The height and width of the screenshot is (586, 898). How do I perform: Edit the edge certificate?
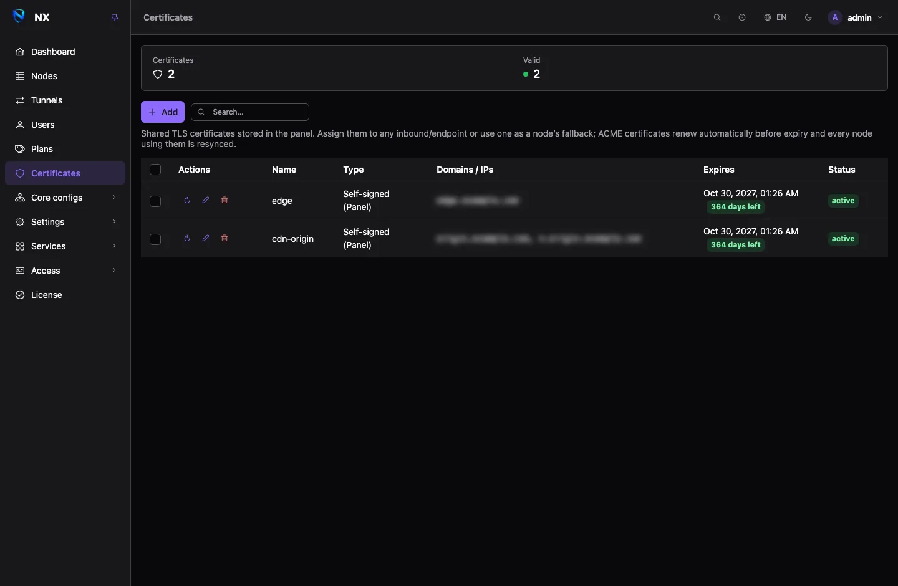tap(206, 200)
